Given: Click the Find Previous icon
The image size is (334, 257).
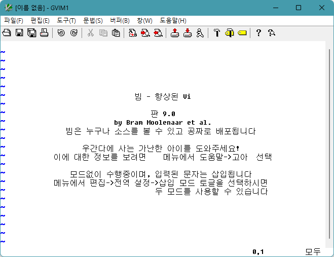Looking at the screenshot, I should click(158, 33).
